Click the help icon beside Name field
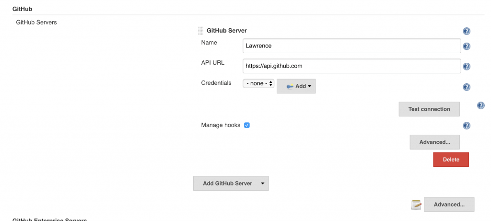 pos(466,47)
